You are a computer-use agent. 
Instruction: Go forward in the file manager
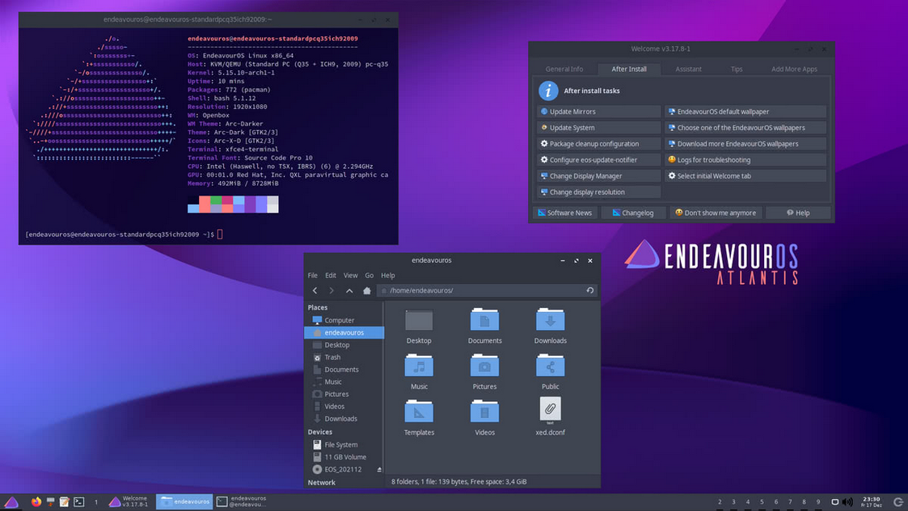coord(332,291)
